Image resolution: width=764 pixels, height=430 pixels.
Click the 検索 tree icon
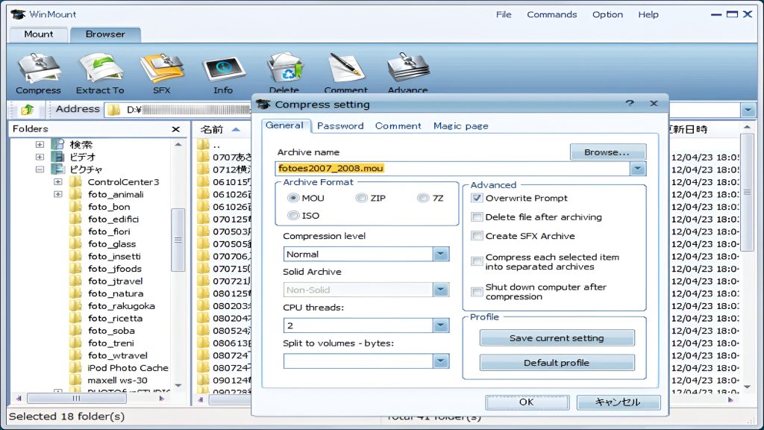point(58,144)
